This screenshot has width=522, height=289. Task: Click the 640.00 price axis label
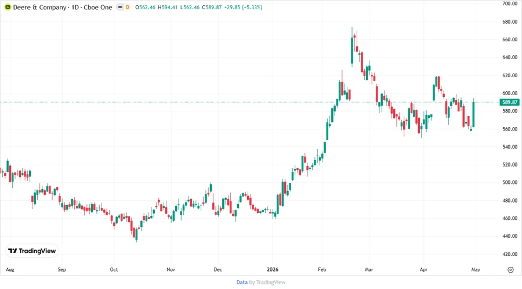(x=510, y=57)
